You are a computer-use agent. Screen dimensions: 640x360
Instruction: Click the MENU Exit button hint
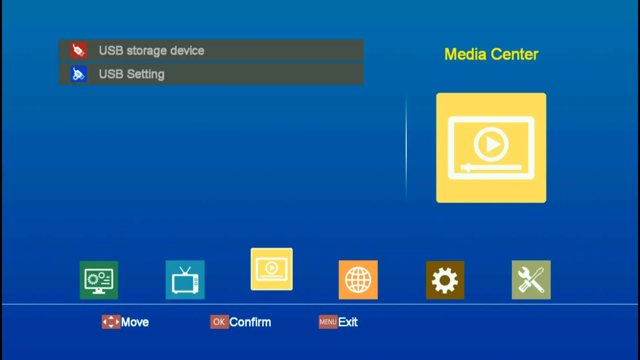coord(338,322)
